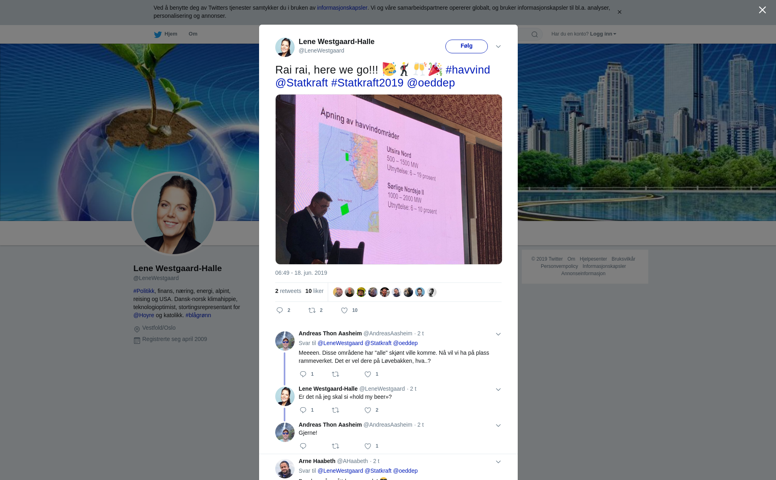
Task: View the 2 retweets list
Action: pos(288,291)
